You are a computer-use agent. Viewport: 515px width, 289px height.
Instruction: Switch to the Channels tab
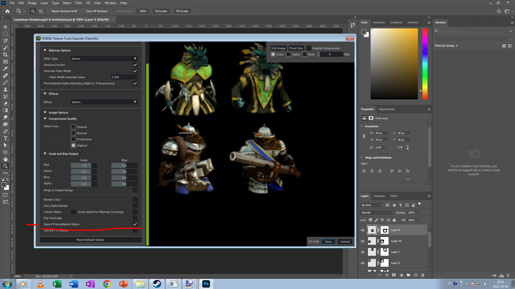click(379, 196)
